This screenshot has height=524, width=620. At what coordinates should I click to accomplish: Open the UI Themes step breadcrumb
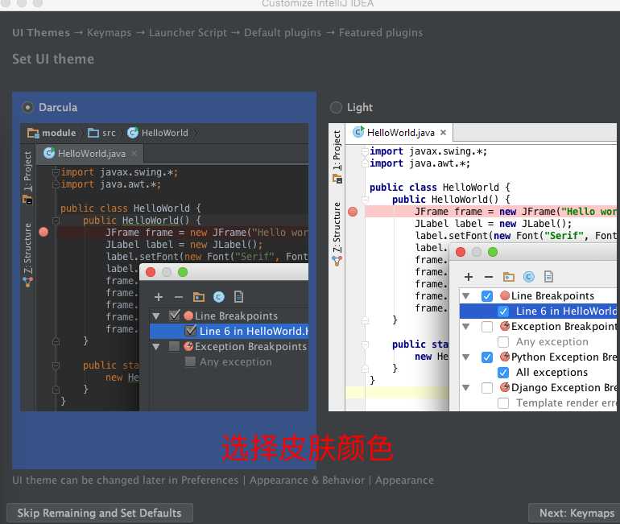coord(41,32)
